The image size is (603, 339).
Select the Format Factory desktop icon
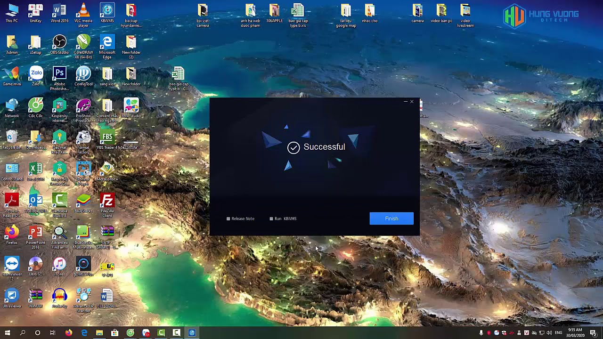(83, 142)
